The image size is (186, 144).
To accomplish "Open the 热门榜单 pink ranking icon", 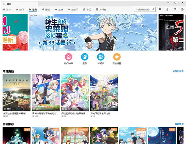I will click(x=69, y=57).
